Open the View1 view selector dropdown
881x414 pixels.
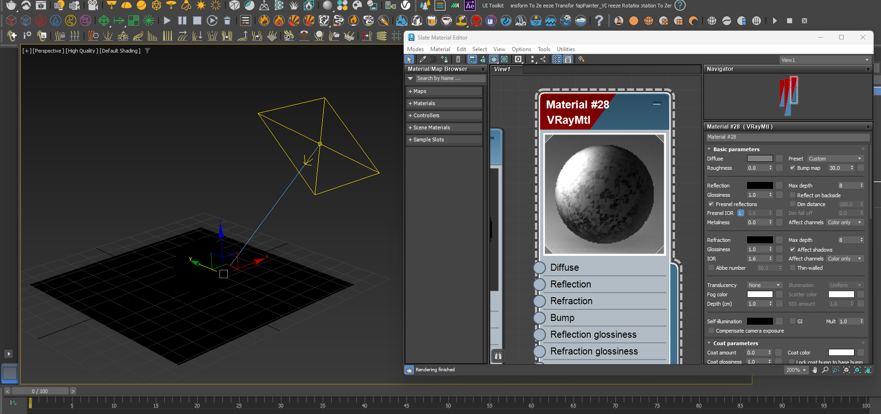[825, 60]
